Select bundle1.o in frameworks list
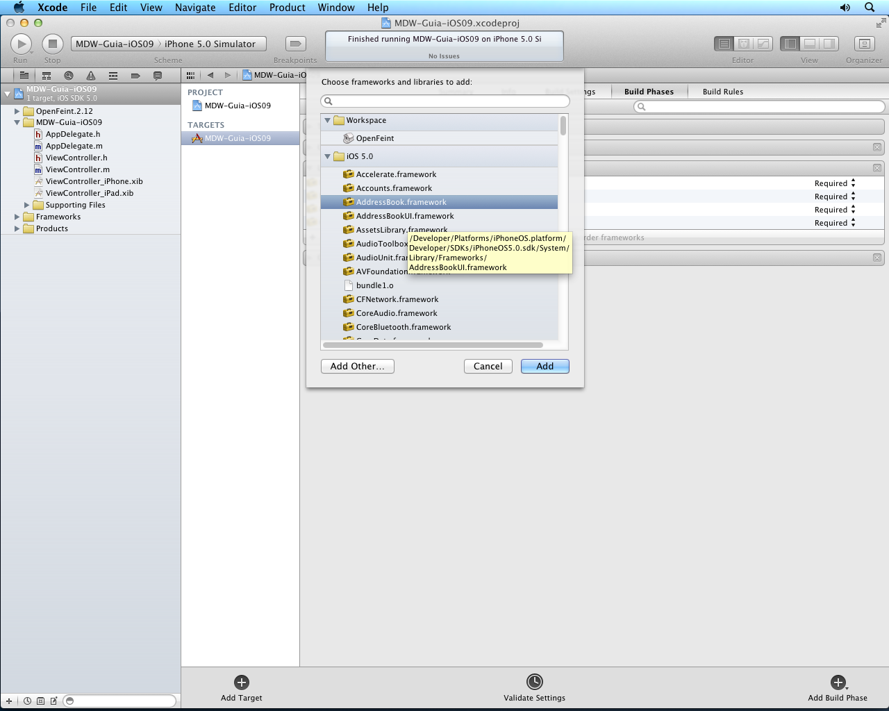This screenshot has width=889, height=711. click(x=439, y=285)
